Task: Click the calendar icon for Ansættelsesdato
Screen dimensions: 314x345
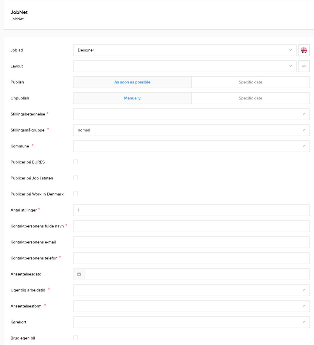Action: pyautogui.click(x=79, y=274)
